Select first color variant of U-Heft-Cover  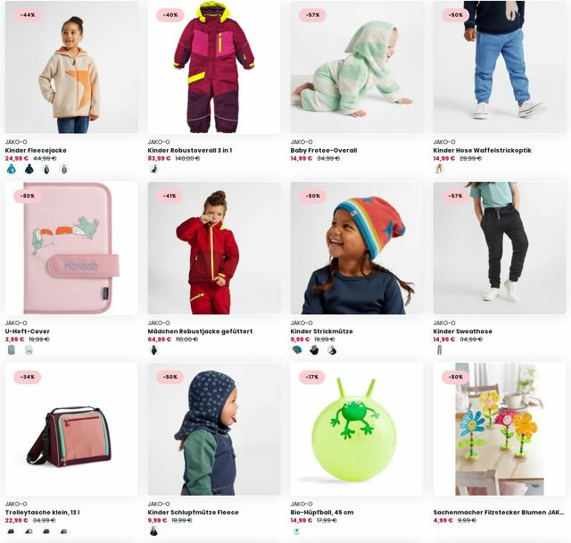coord(12,350)
